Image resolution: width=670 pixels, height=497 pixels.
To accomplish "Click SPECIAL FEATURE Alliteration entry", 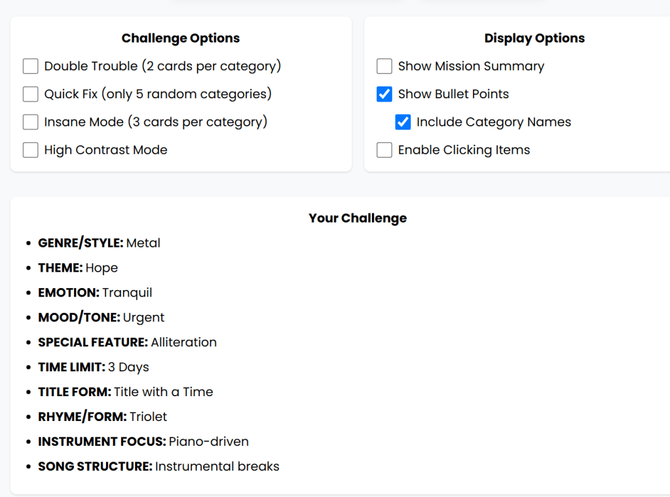I will [127, 342].
